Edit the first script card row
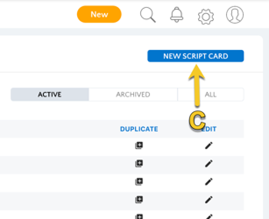269x219 pixels. 209,145
